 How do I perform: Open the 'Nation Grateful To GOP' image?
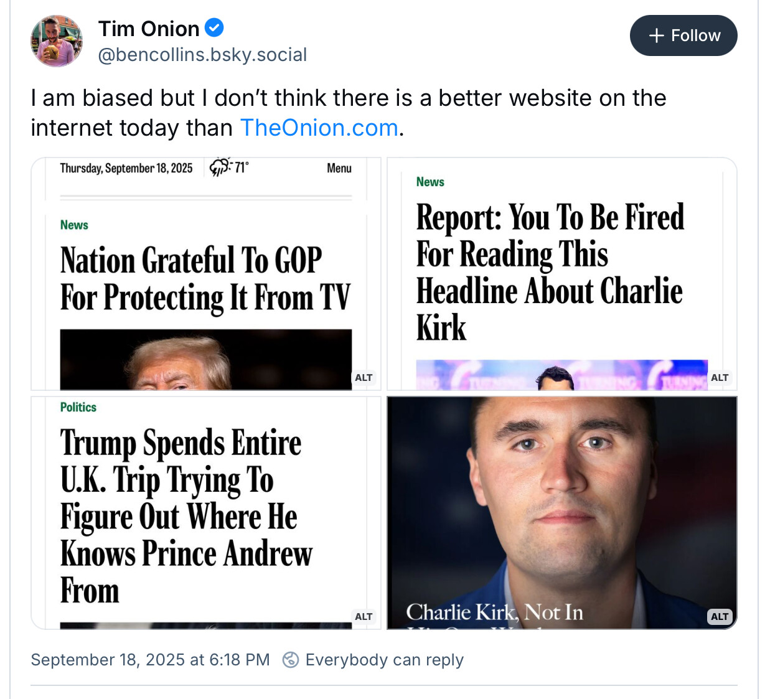coord(205,274)
